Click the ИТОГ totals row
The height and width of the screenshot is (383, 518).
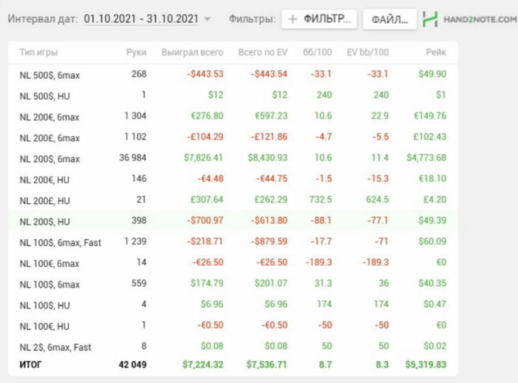pyautogui.click(x=233, y=365)
